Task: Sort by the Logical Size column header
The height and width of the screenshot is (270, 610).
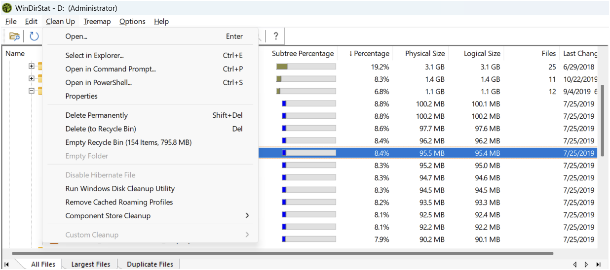Action: point(482,54)
